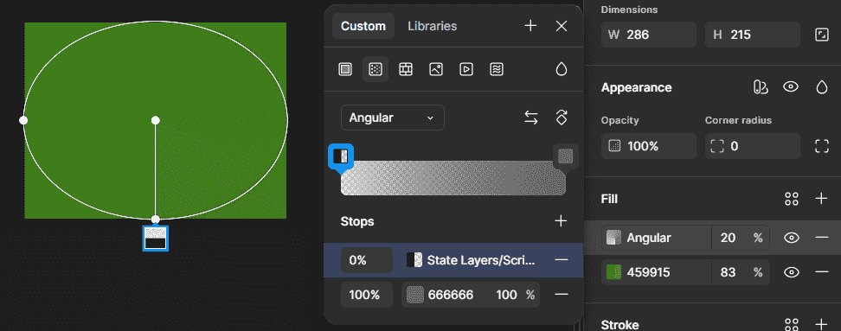This screenshot has height=331, width=841.
Task: Edit the 459915 fill opacity 83
Action: point(728,272)
